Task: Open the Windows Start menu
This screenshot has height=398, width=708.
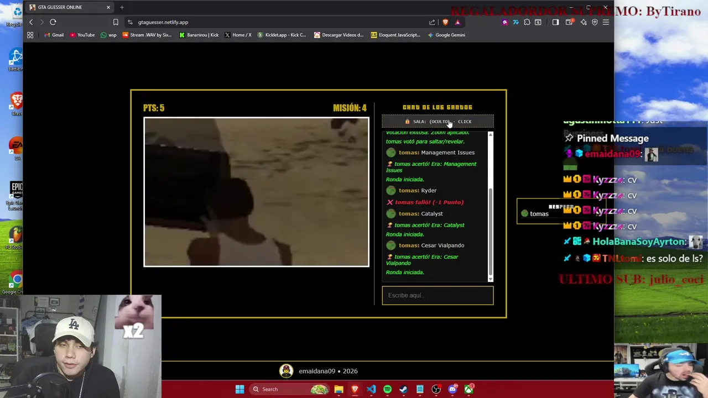Action: (240, 389)
